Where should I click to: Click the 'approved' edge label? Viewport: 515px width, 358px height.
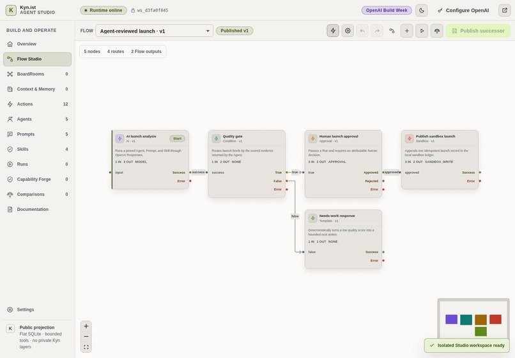(x=392, y=172)
